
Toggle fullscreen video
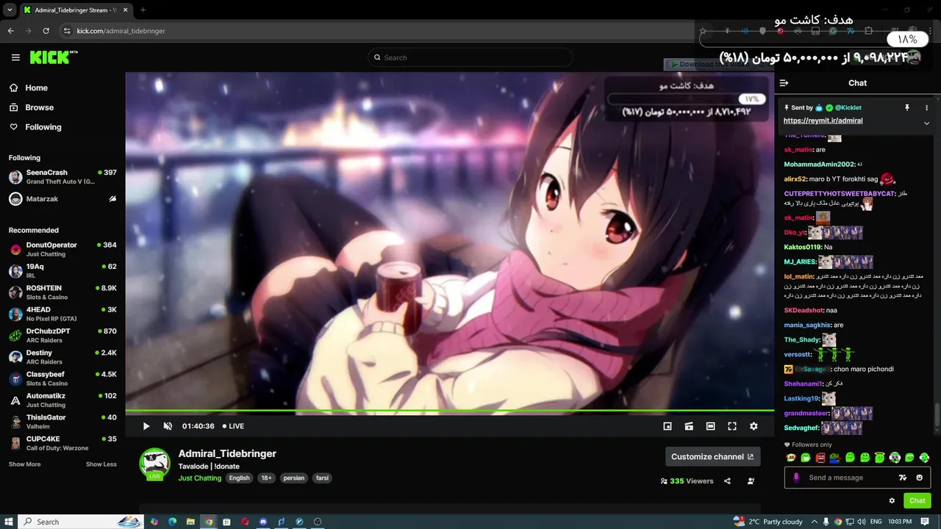[732, 426]
